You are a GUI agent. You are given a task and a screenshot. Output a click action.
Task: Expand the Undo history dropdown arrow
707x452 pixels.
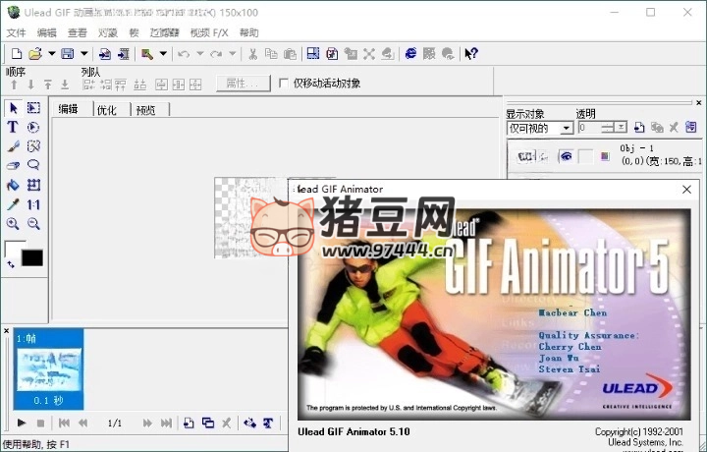(199, 54)
